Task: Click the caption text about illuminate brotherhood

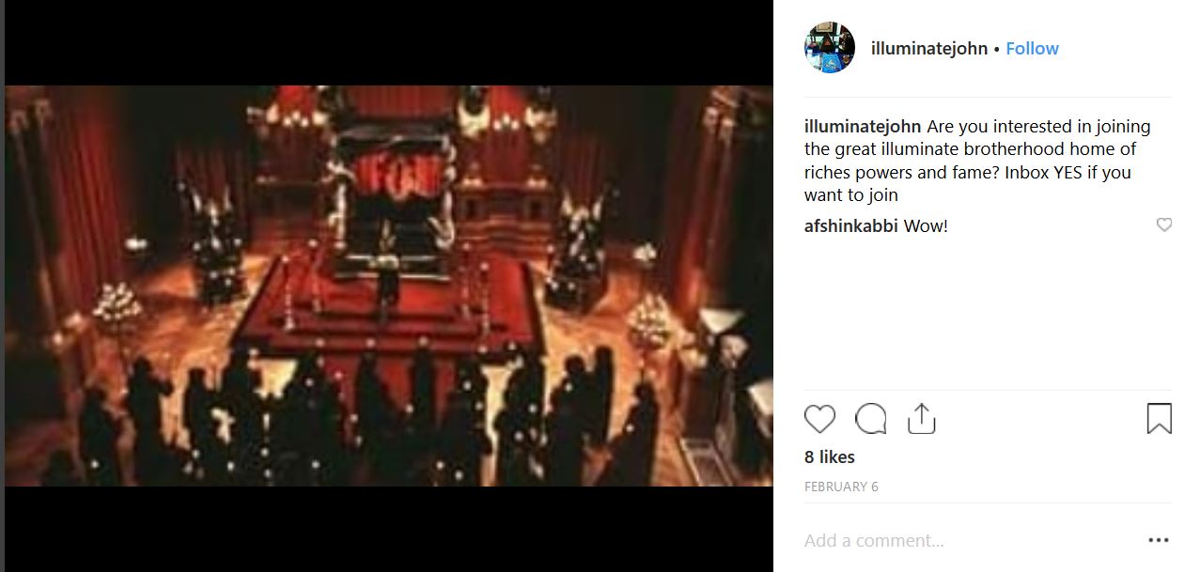Action: pyautogui.click(x=977, y=161)
